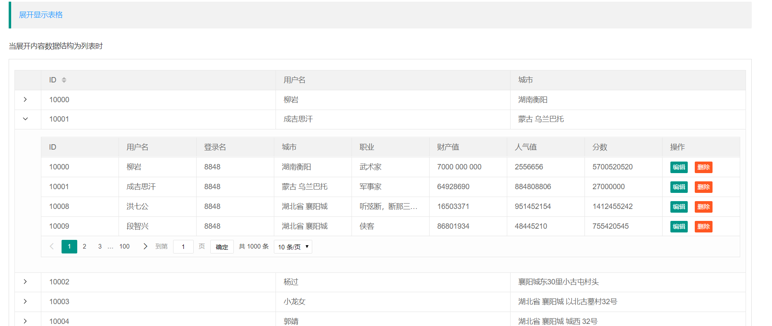Click 编辑 button for 柳岩 row

coord(679,167)
